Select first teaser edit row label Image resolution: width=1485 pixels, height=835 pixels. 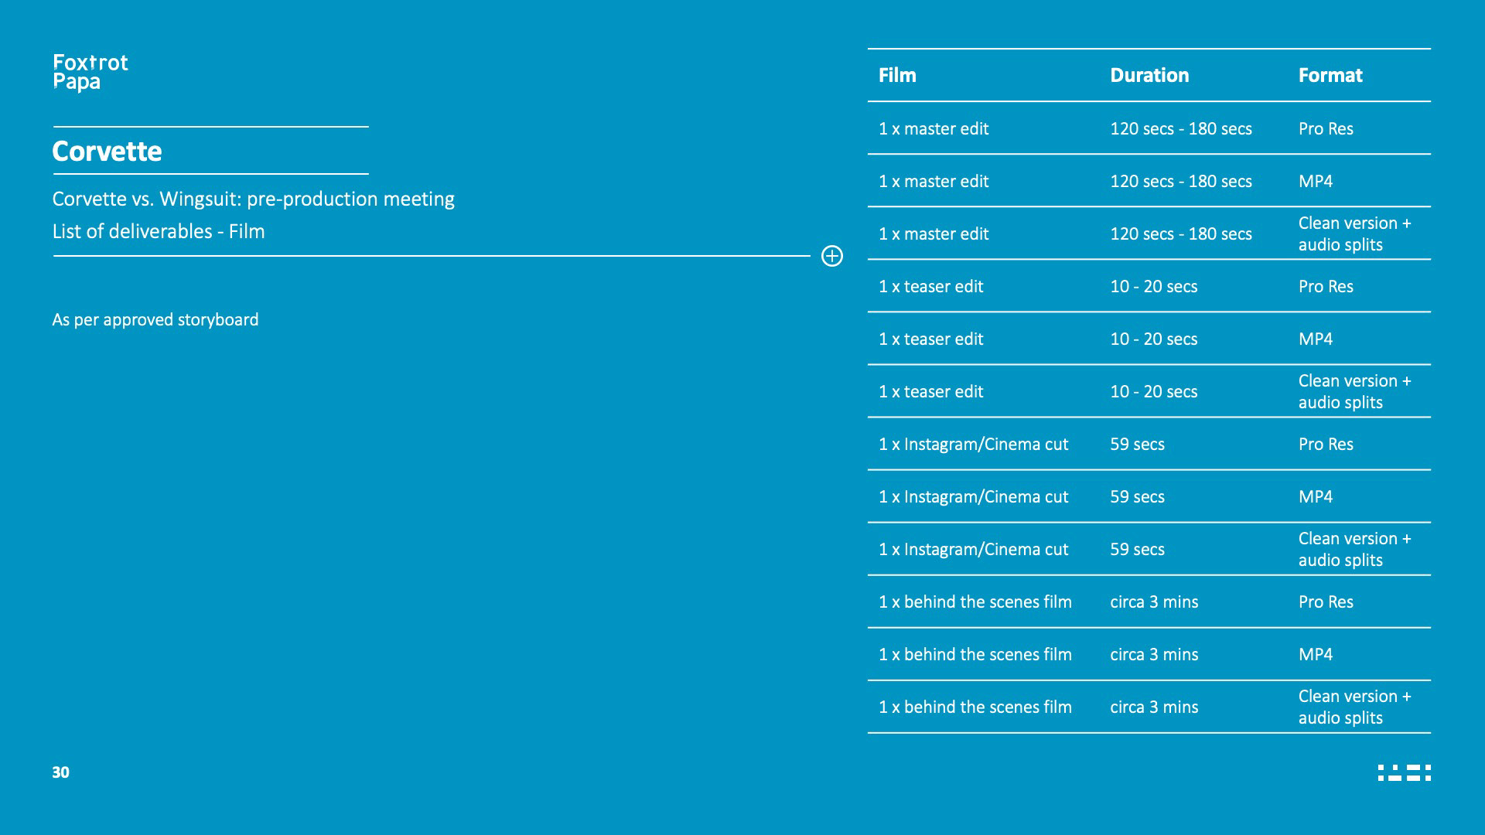930,287
